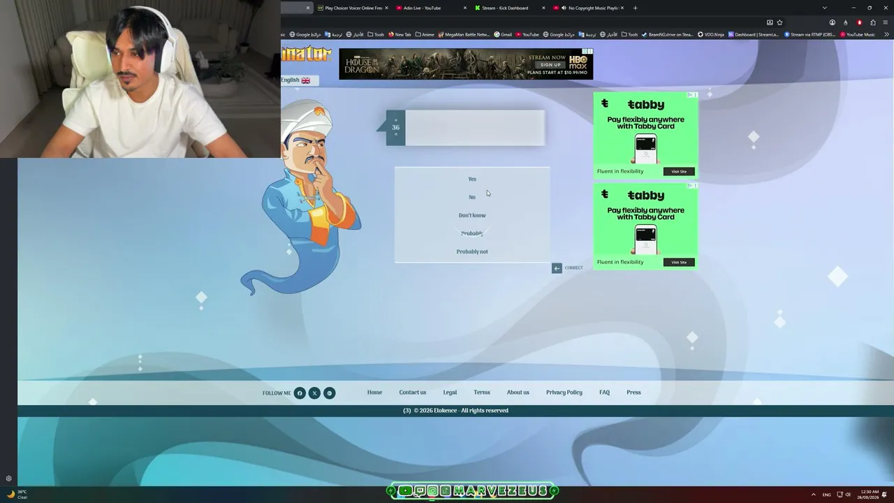Open the weather widget on taskbar
Viewport: 894px width, 503px height.
pyautogui.click(x=17, y=495)
